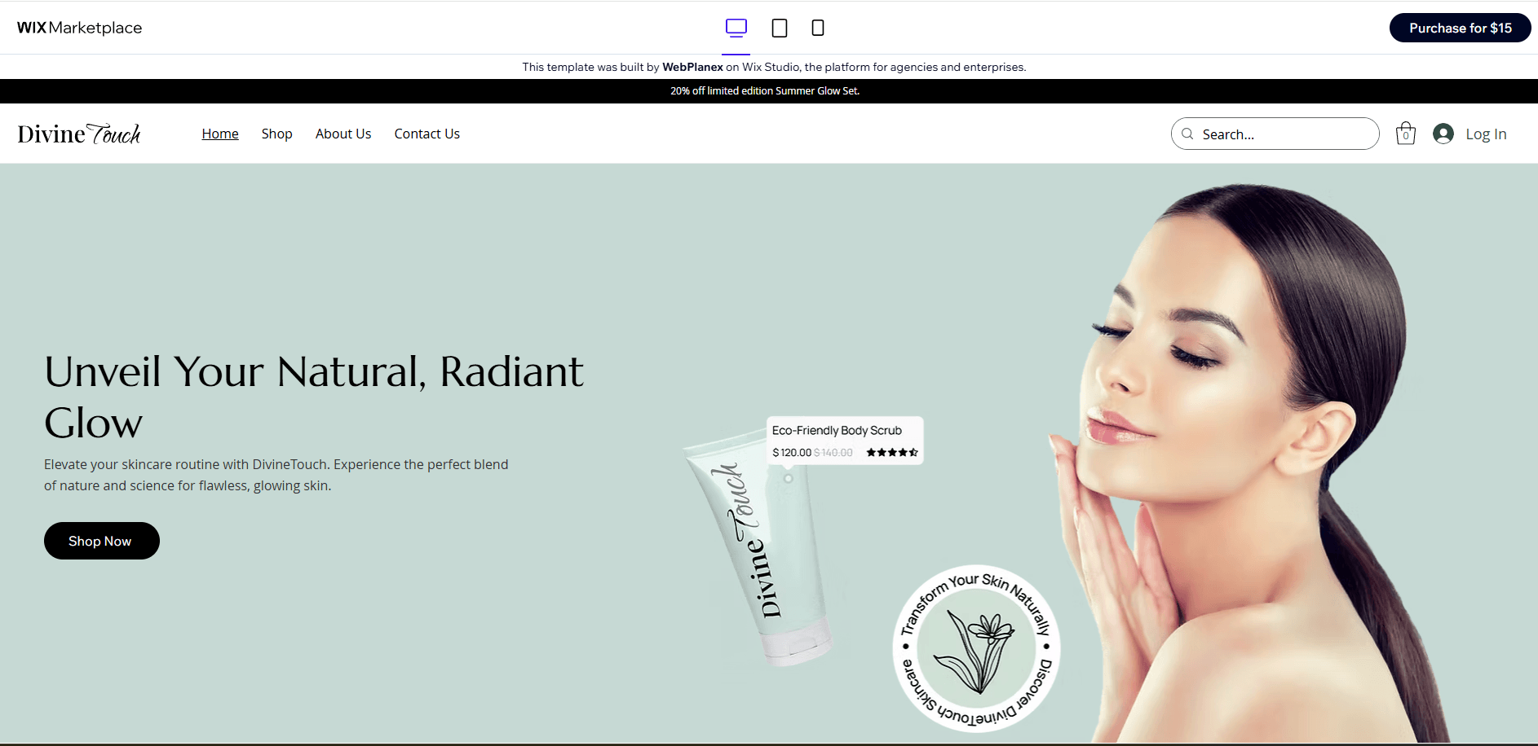The width and height of the screenshot is (1538, 746).
Task: Click inside the Search input field
Action: click(1272, 134)
